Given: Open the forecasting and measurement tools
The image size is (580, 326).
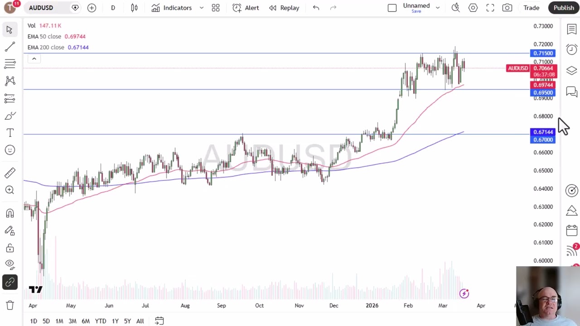Looking at the screenshot, I should point(10,98).
